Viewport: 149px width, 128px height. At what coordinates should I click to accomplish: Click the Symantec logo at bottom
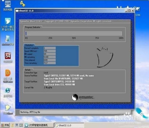click(83, 97)
